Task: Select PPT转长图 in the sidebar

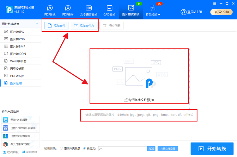Action: (x=21, y=68)
